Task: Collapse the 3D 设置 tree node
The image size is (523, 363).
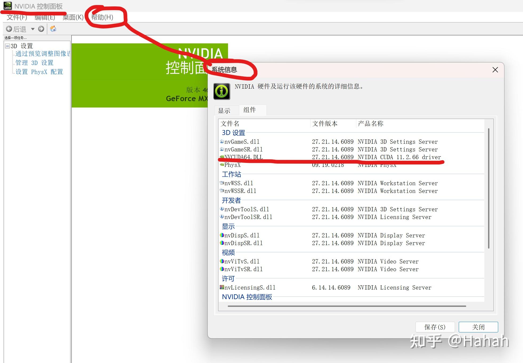Action: 7,46
